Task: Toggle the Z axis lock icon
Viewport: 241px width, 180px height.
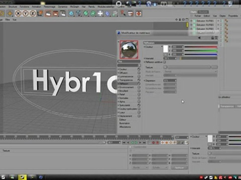Action: [x=33, y=13]
